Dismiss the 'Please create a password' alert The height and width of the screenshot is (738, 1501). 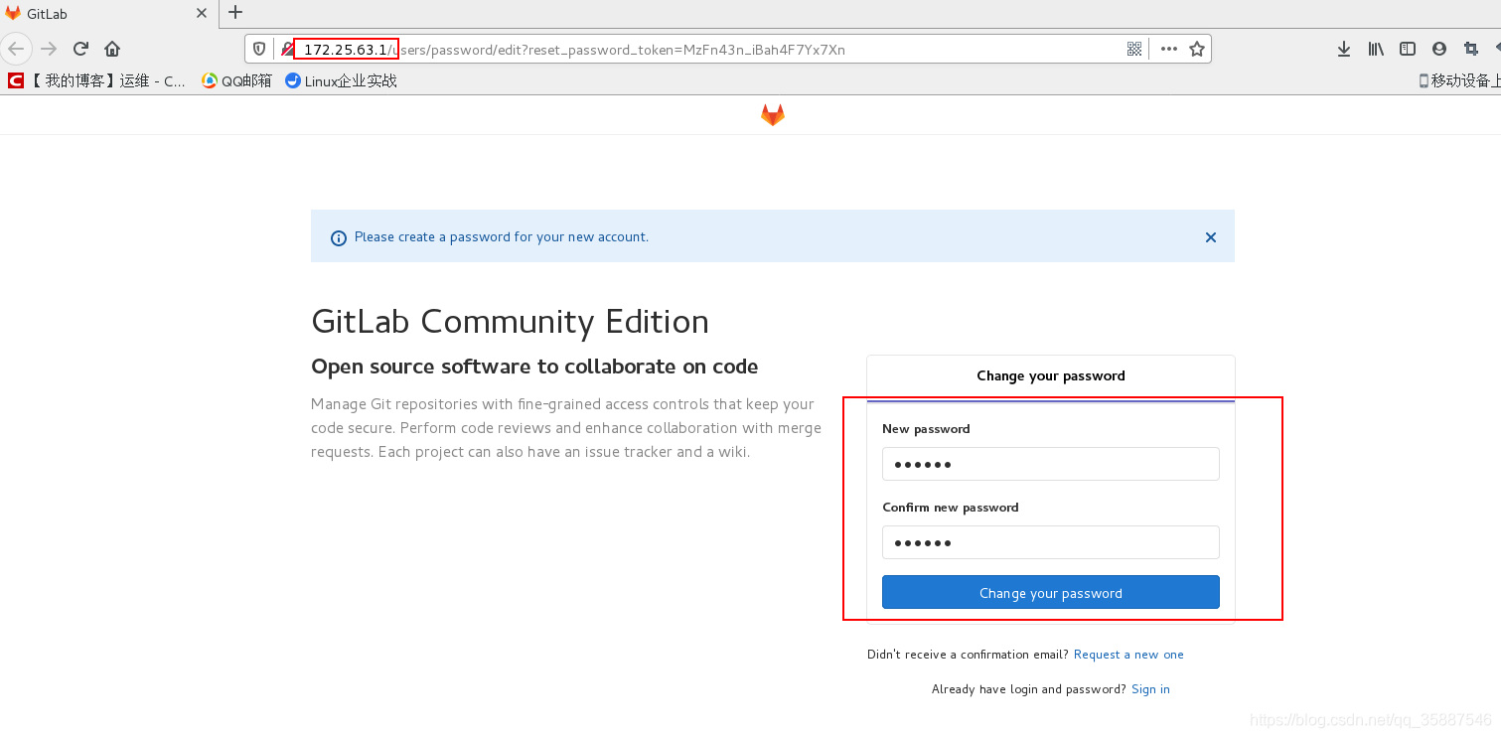(1211, 237)
